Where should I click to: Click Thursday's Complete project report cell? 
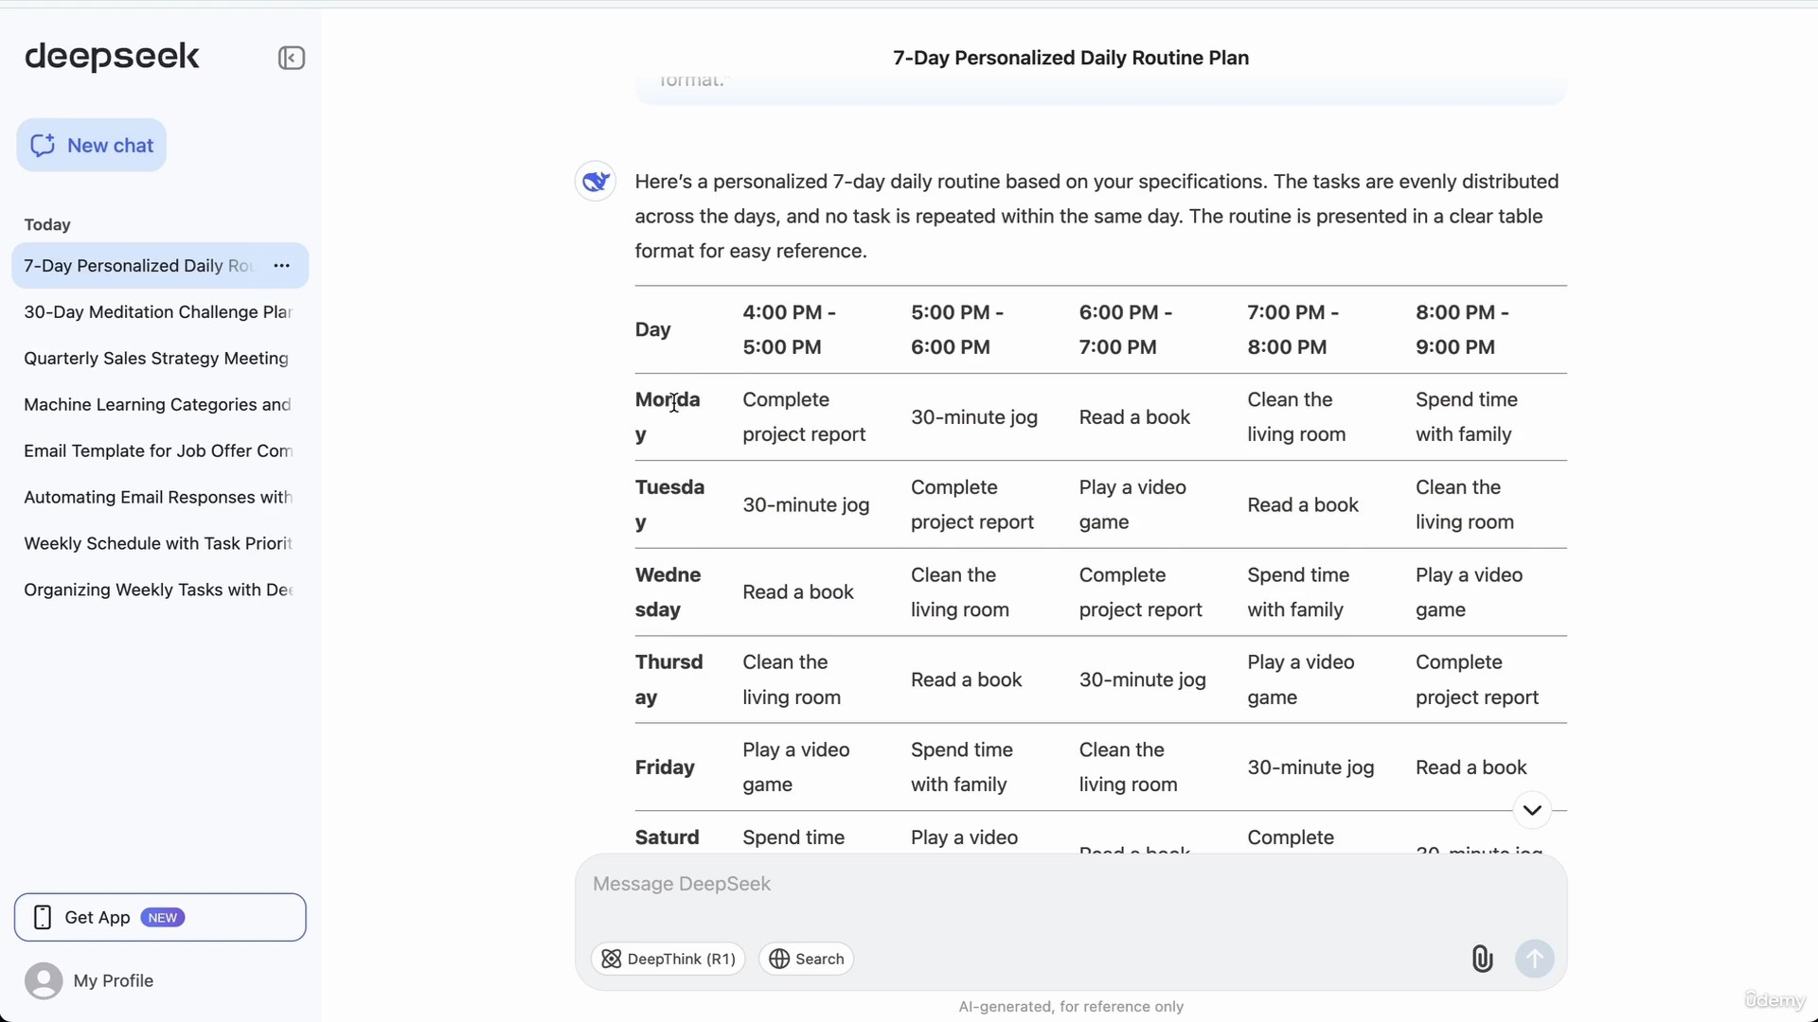1477,680
